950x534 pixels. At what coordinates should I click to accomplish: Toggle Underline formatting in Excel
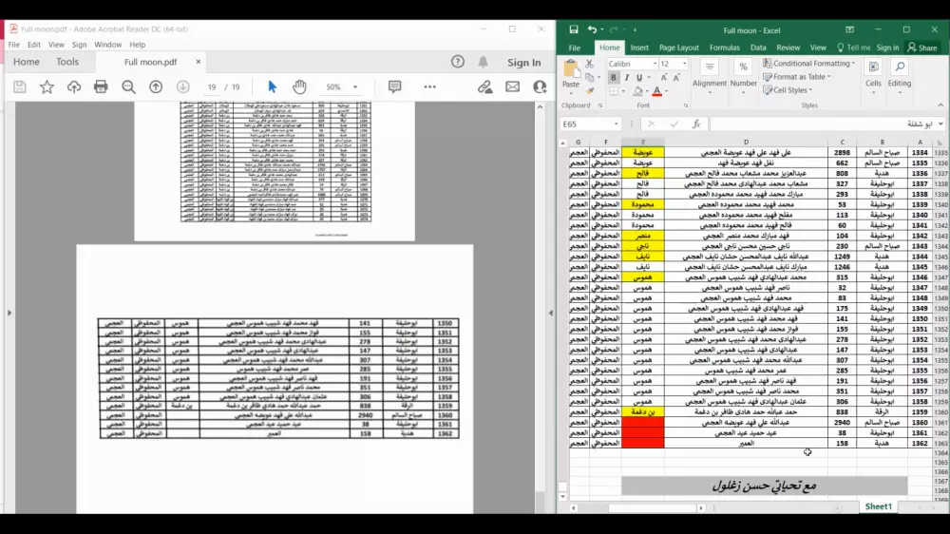point(639,78)
